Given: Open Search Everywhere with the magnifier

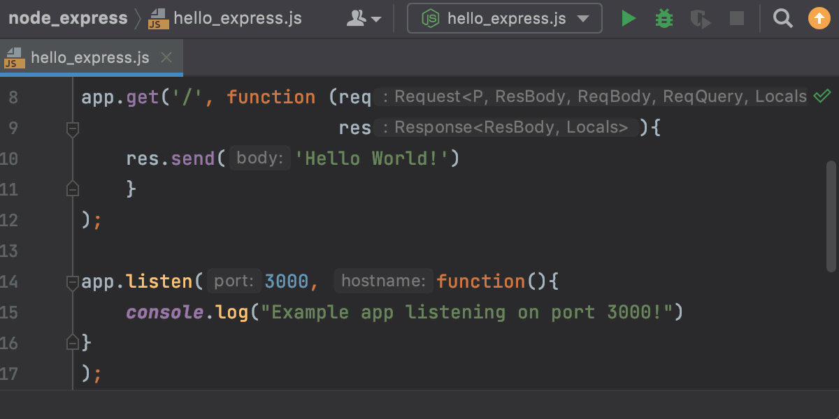Looking at the screenshot, I should point(782,18).
